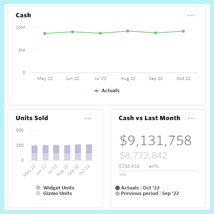Click the Sep 22 bar in Units Sold

pos(78,152)
